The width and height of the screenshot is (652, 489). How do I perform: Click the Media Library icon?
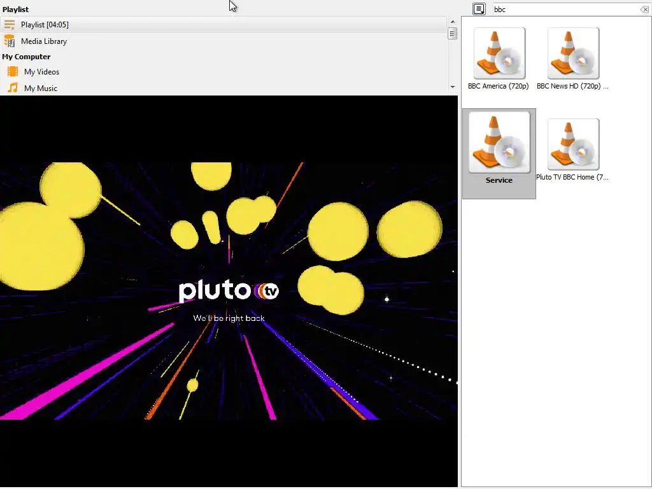point(10,41)
